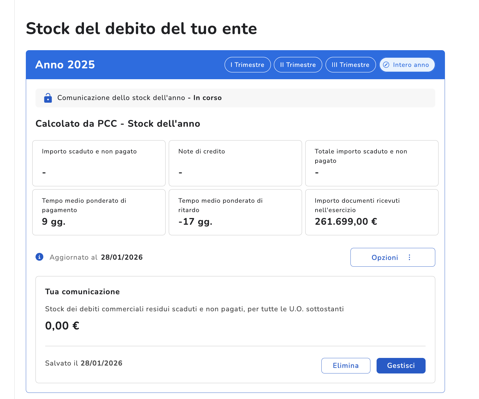
Task: Open the III Trimestre tab
Action: (350, 65)
